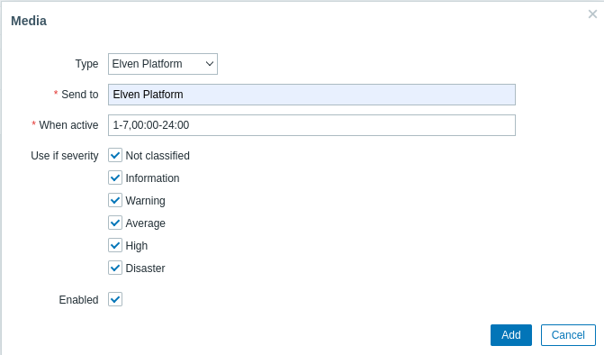Close the Media dialog with the X
This screenshot has width=604, height=355.
click(x=592, y=14)
